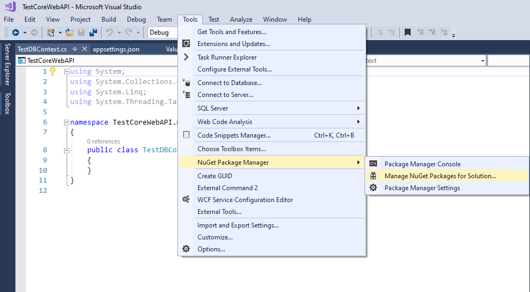Open the Analyze menu

pyautogui.click(x=241, y=20)
